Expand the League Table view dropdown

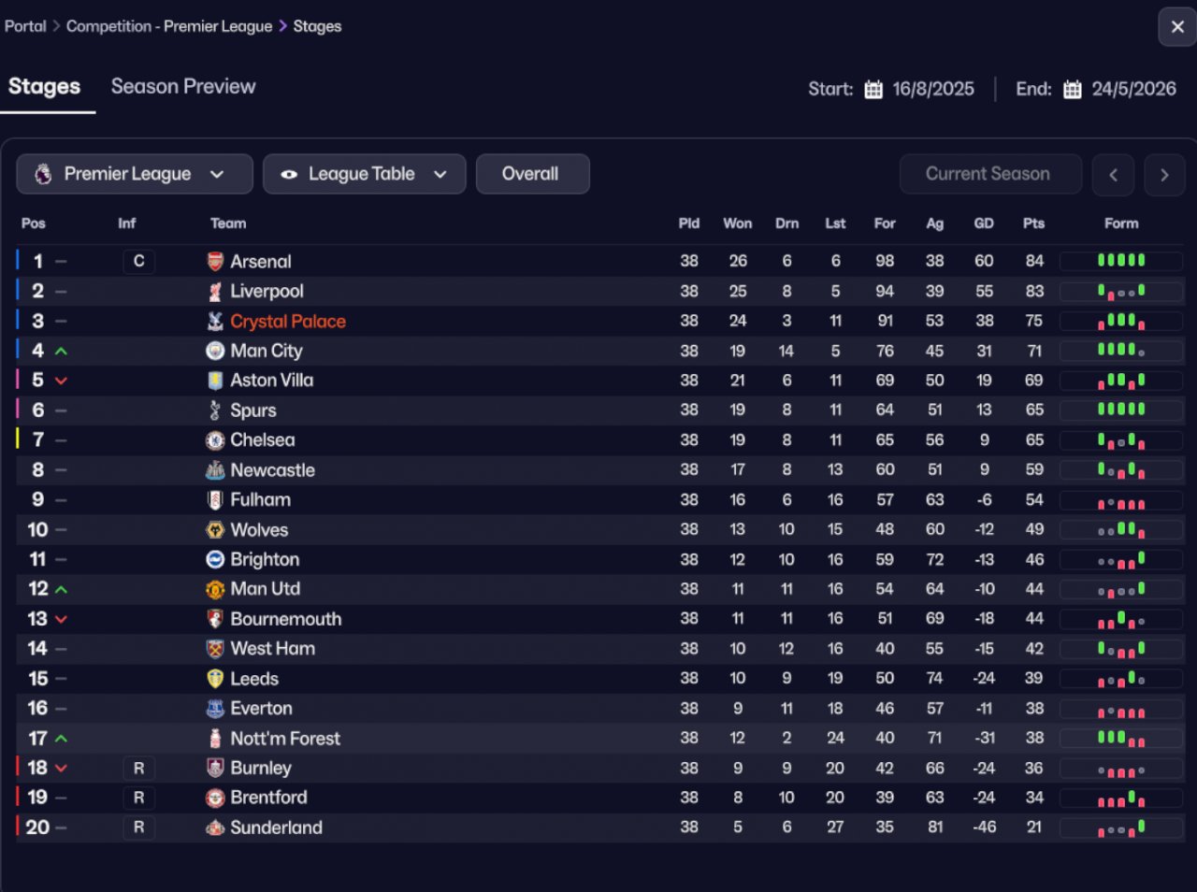(364, 174)
